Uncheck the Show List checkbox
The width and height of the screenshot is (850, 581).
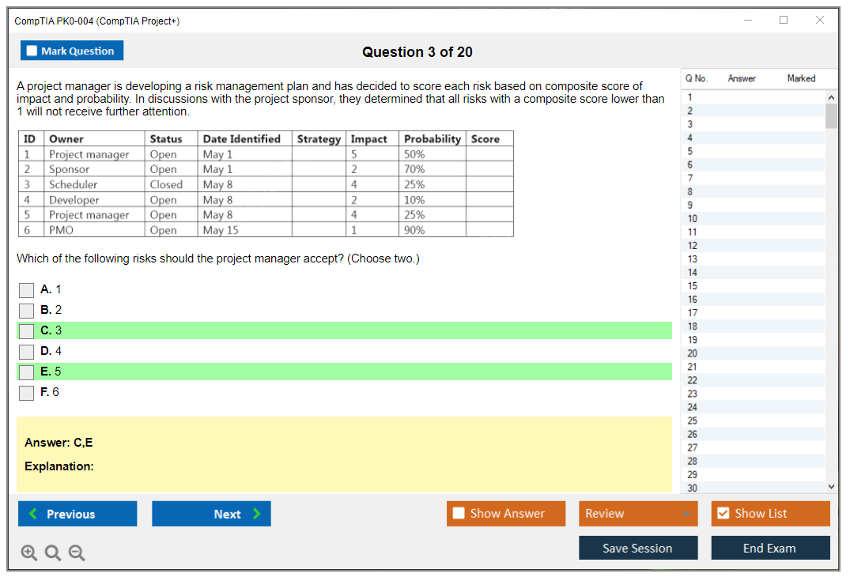(x=723, y=514)
